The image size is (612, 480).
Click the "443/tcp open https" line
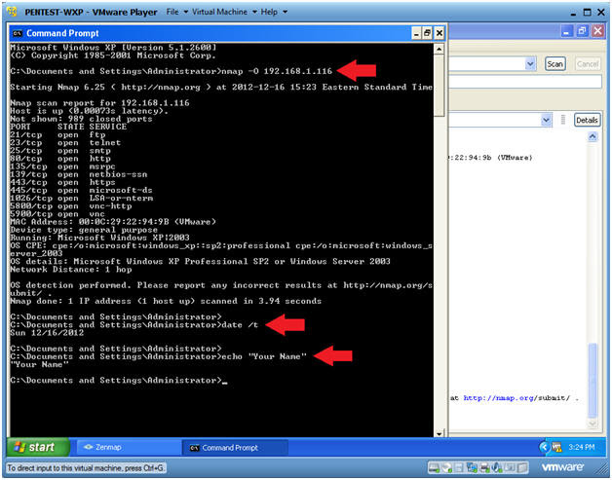point(62,182)
